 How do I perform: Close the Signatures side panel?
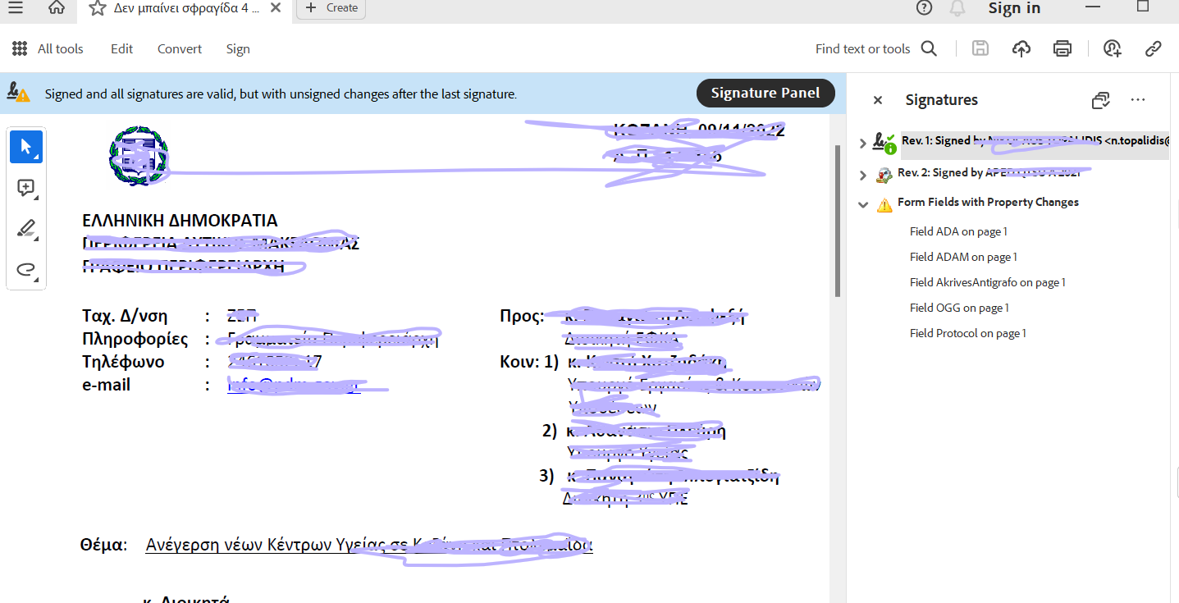[878, 100]
